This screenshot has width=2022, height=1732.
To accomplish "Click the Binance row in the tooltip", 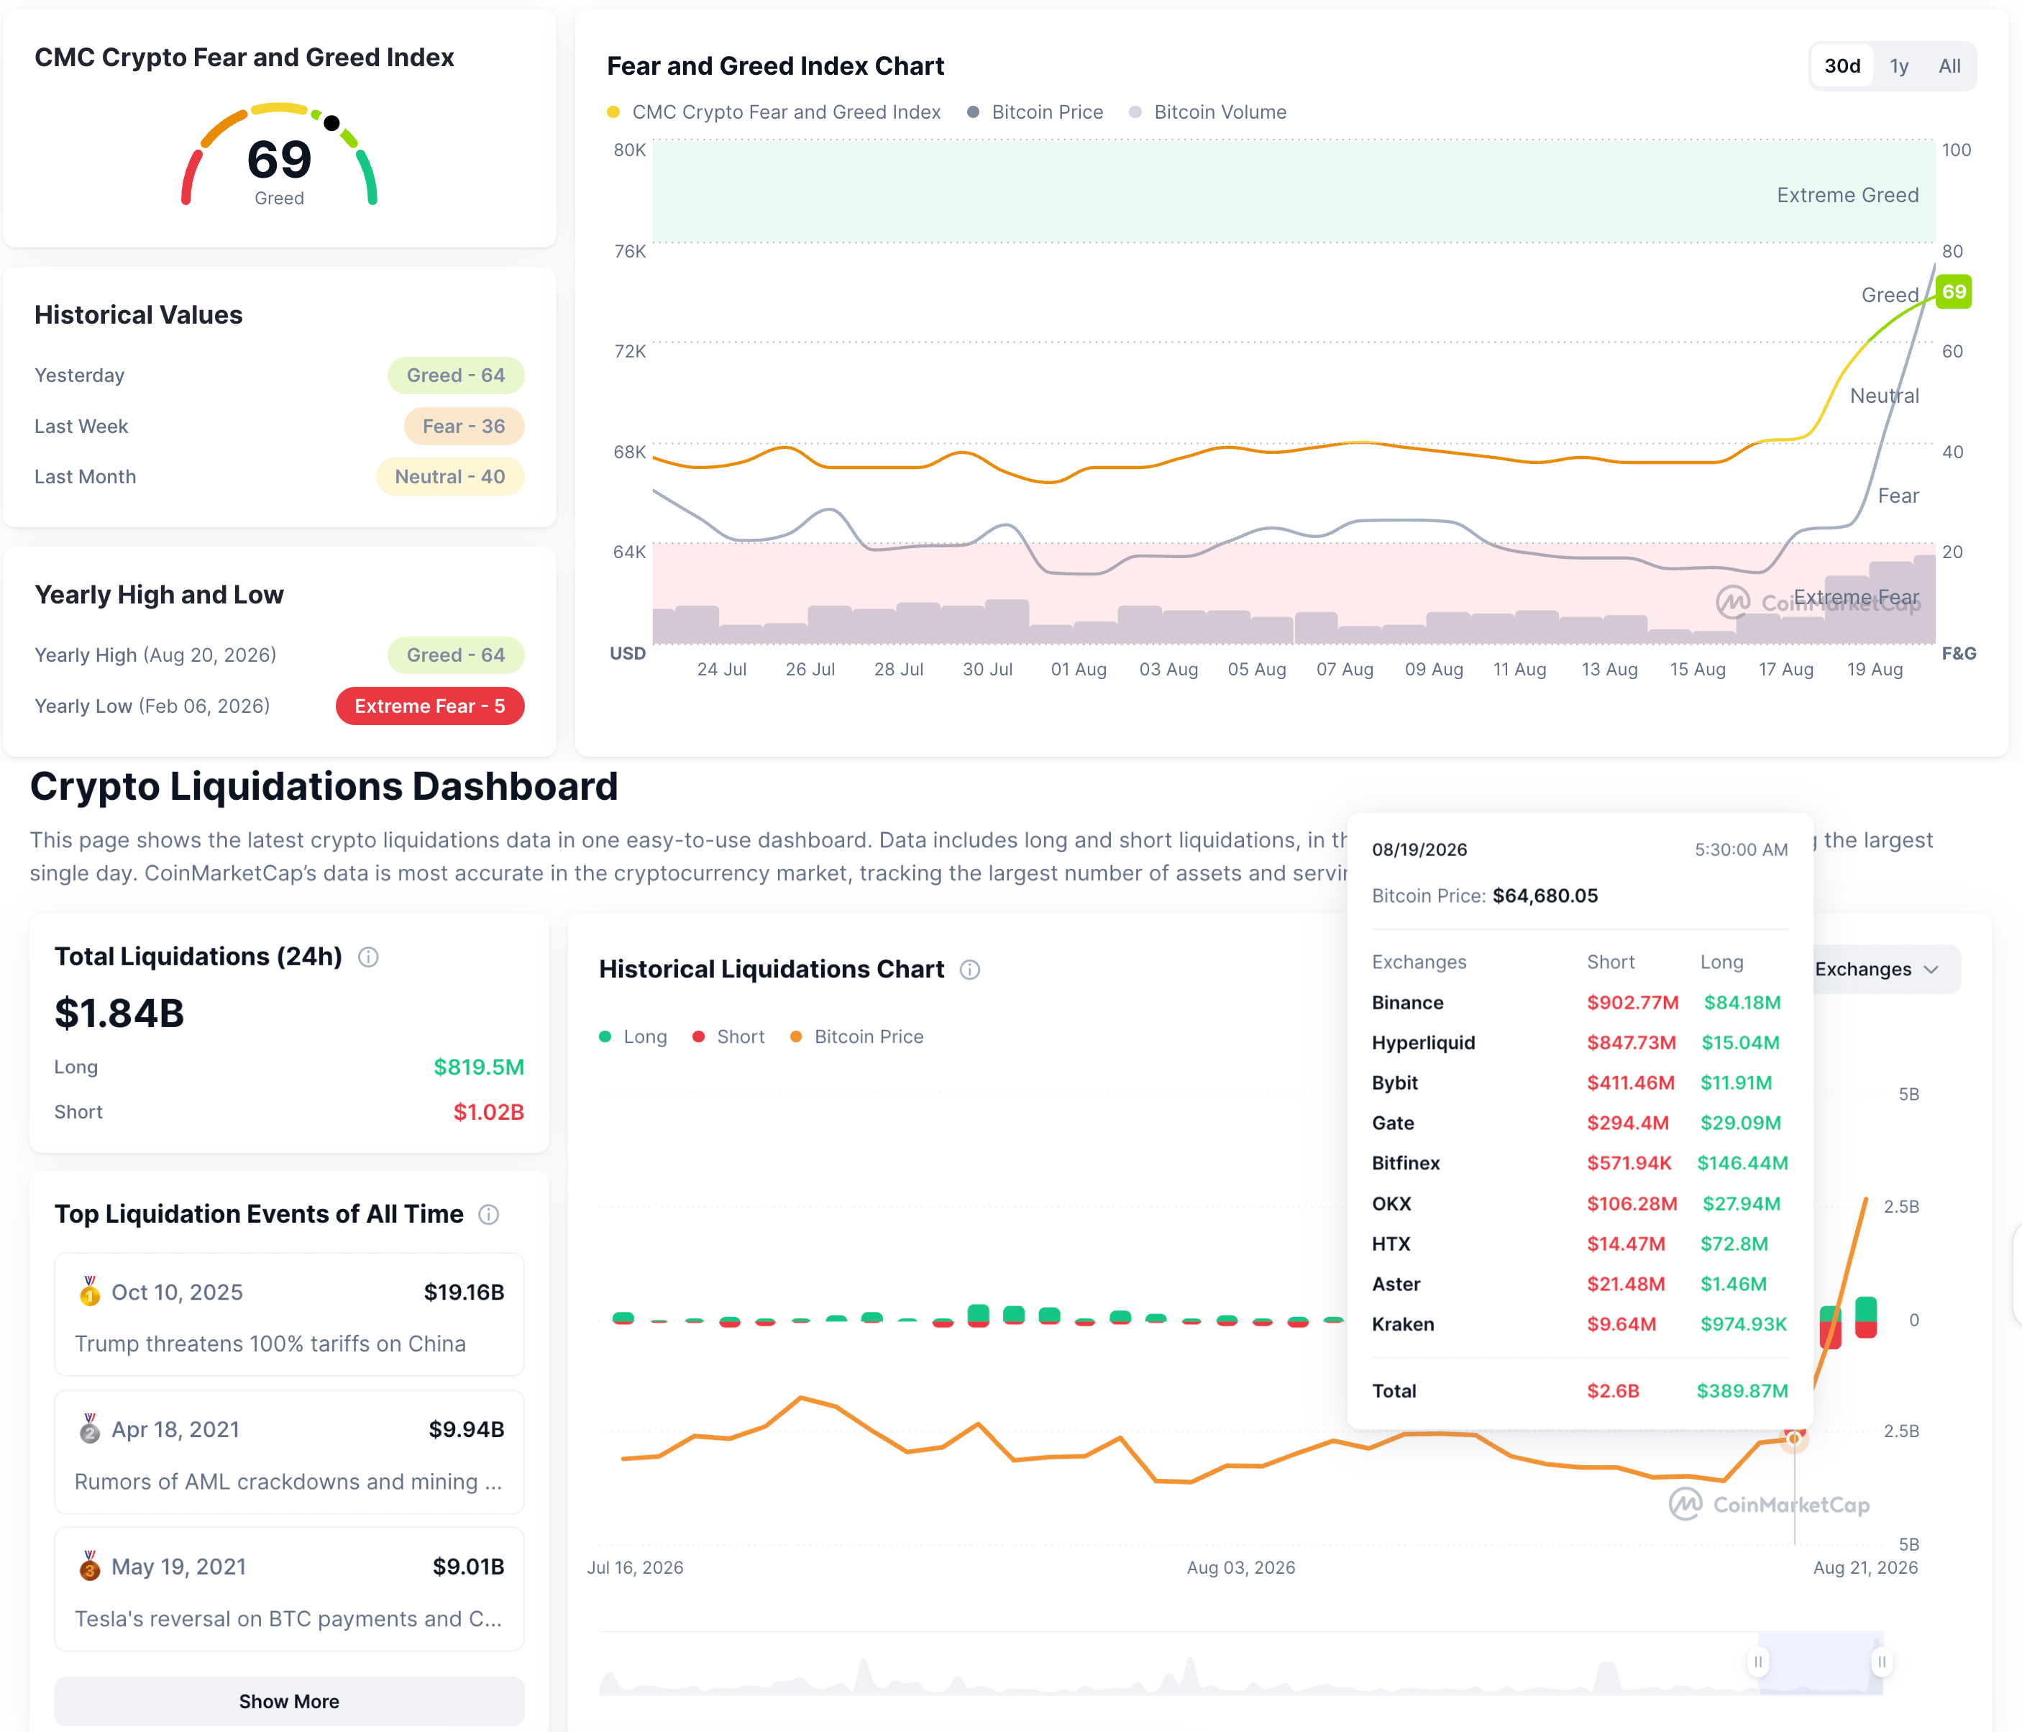I will point(1579,1003).
